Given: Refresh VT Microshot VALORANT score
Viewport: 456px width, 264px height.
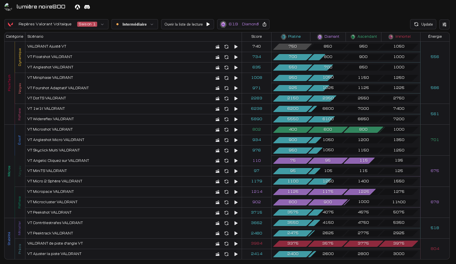Looking at the screenshot, I should [226, 130].
